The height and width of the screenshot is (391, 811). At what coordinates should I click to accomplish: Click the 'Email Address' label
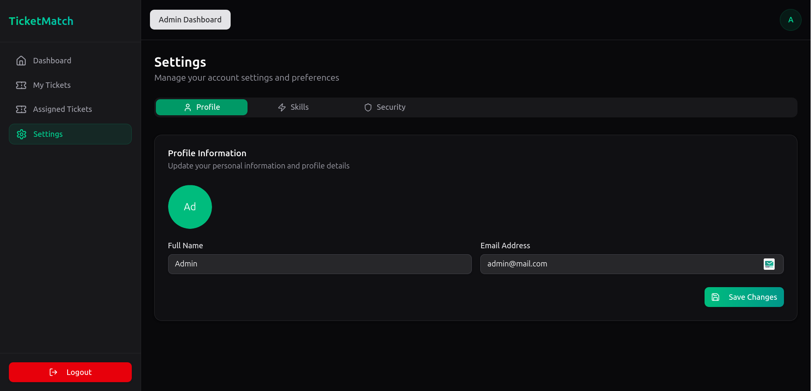(505, 246)
